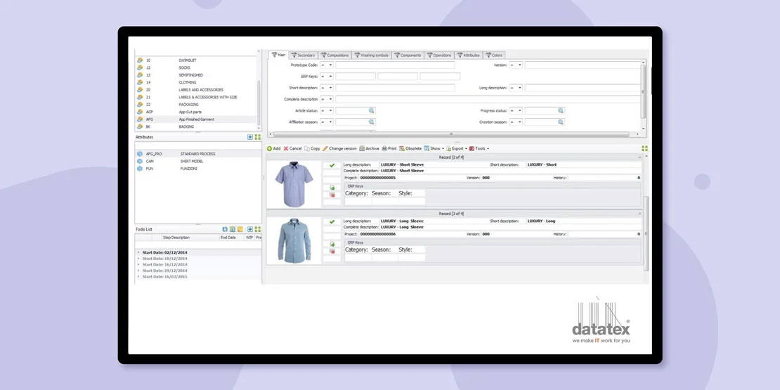Click the search form horizontal scrollbar
The width and height of the screenshot is (780, 390).
451,134
